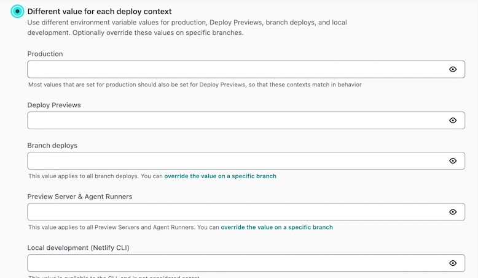This screenshot has height=278, width=478.
Task: Click the 'Different value for each deploy context' heading
Action: click(100, 12)
